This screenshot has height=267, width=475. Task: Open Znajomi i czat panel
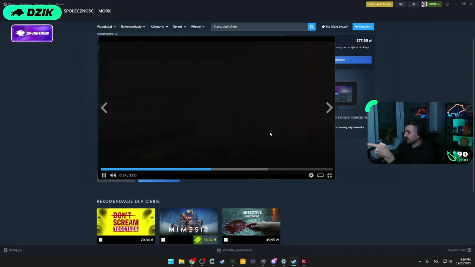point(459,250)
